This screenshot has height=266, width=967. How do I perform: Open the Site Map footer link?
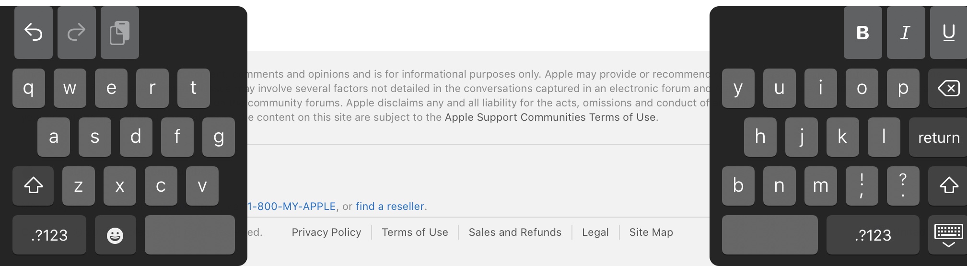pos(651,232)
